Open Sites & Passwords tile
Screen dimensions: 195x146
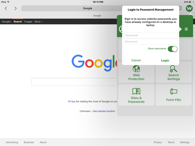pyautogui.click(x=136, y=95)
